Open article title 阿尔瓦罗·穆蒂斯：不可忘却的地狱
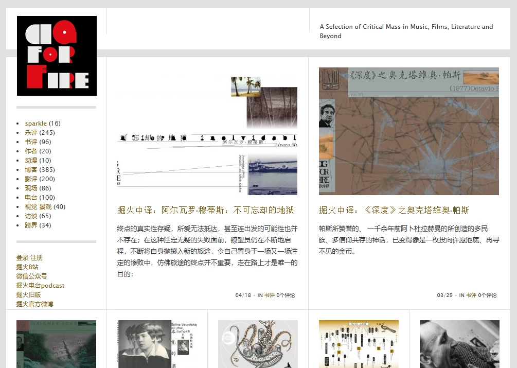 pos(205,210)
